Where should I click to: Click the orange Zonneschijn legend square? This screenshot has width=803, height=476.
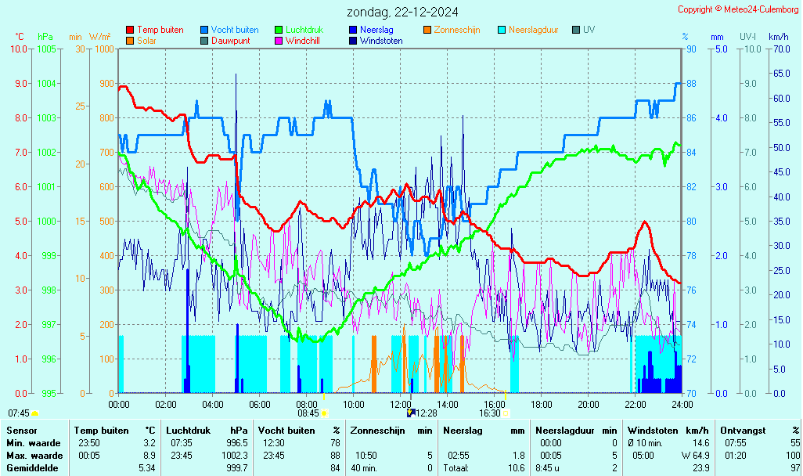pos(427,30)
